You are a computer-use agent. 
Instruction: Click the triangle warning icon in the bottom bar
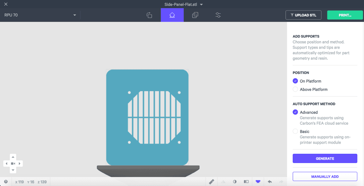pos(223,182)
